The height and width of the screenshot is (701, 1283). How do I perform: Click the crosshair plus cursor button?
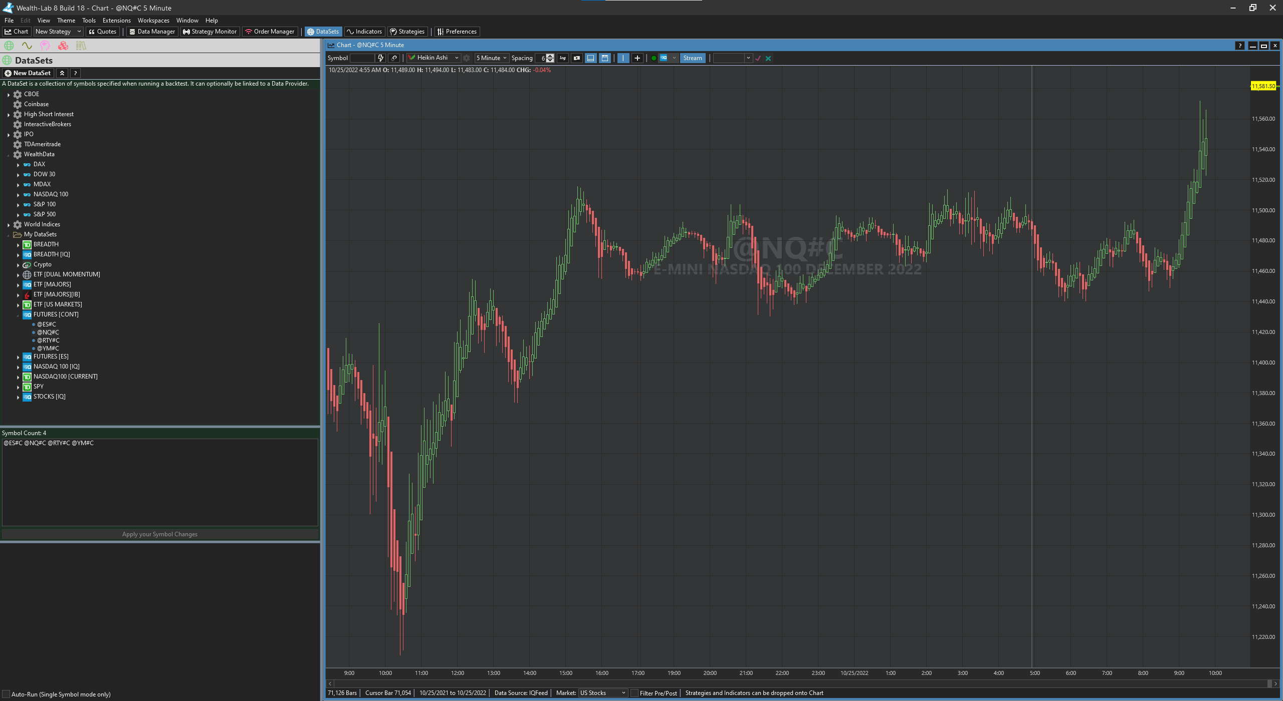tap(637, 58)
